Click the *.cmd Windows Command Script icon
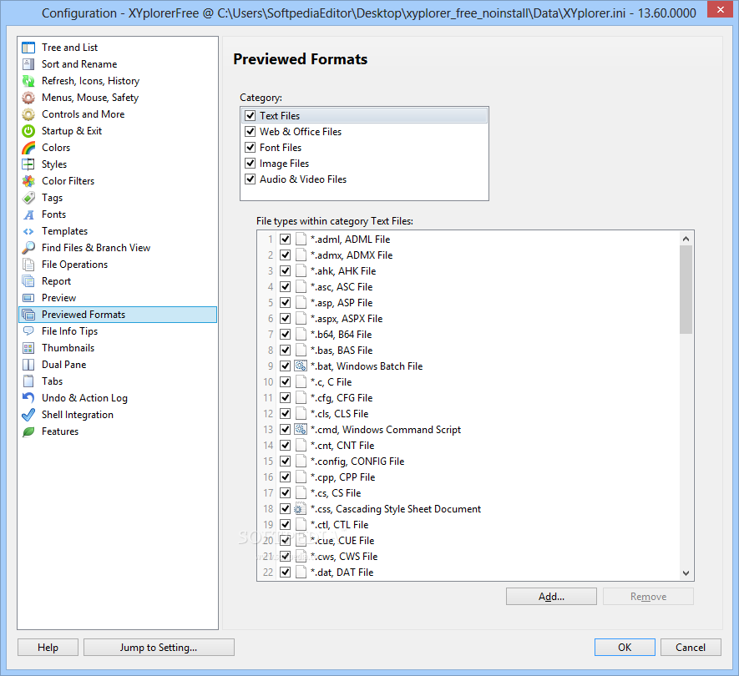The height and width of the screenshot is (676, 739). pyautogui.click(x=301, y=430)
